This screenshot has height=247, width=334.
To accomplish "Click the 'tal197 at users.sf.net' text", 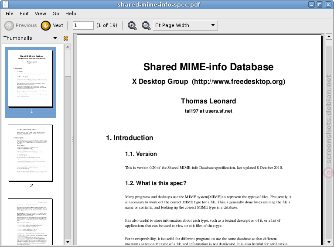I will point(208,111).
